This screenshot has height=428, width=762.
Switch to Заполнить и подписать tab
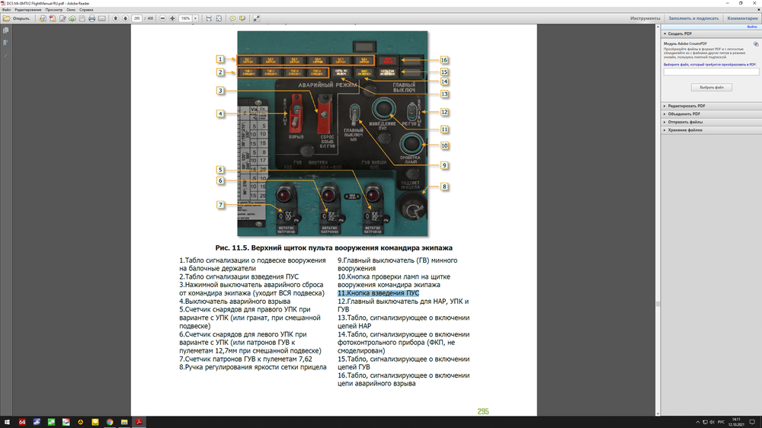tap(693, 18)
